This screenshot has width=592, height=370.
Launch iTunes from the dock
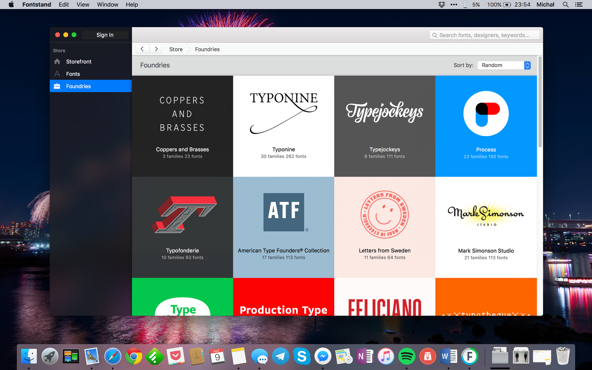[385, 356]
